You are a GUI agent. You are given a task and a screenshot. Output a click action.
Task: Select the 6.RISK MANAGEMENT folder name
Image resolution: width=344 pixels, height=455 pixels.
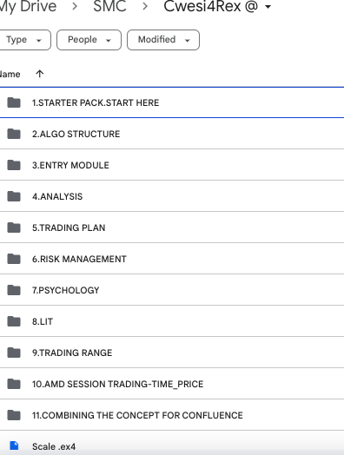[x=79, y=259]
